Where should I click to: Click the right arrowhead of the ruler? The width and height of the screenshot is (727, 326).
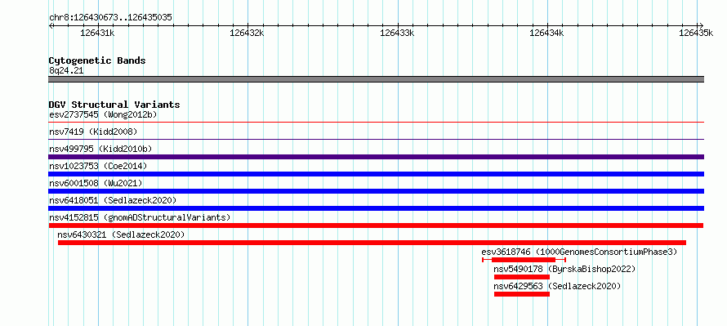point(701,25)
